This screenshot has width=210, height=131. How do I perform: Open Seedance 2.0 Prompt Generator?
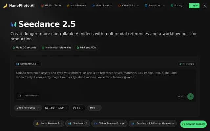(153, 123)
